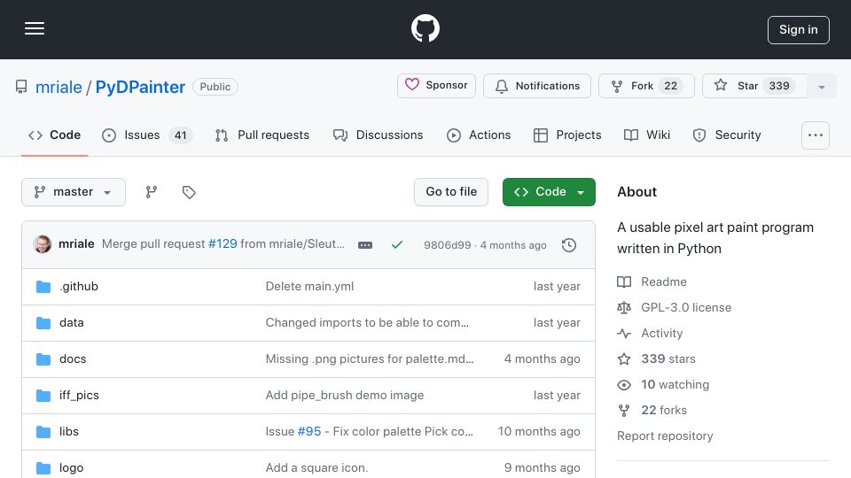Open the Issues tab
The width and height of the screenshot is (851, 478).
point(146,135)
